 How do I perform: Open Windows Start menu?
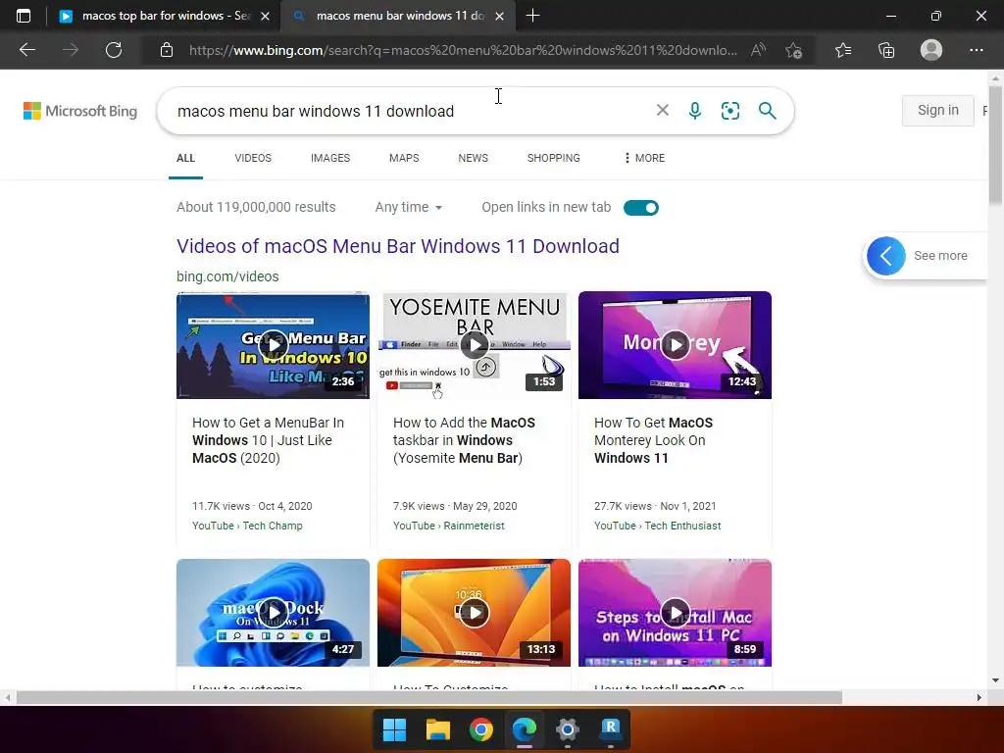[394, 729]
